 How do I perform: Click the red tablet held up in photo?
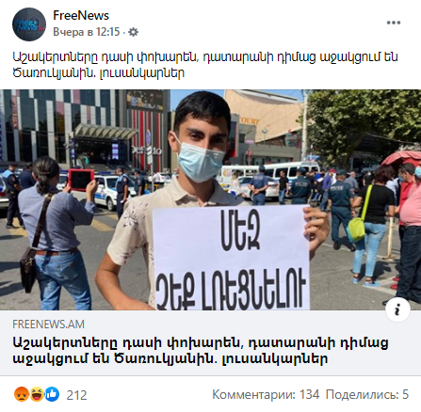81,180
